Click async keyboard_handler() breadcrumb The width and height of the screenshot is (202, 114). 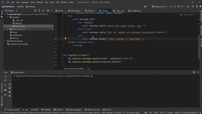[74, 69]
